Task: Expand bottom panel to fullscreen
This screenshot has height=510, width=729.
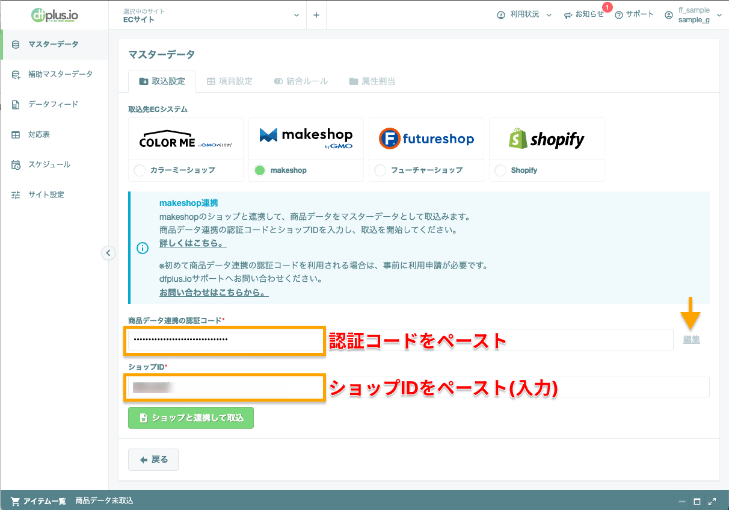Action: click(712, 501)
